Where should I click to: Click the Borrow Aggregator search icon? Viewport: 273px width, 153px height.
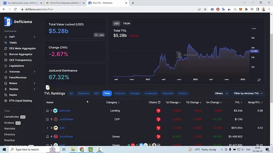click(6, 54)
